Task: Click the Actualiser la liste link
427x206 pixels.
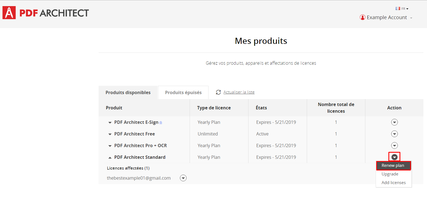Action: pos(239,92)
